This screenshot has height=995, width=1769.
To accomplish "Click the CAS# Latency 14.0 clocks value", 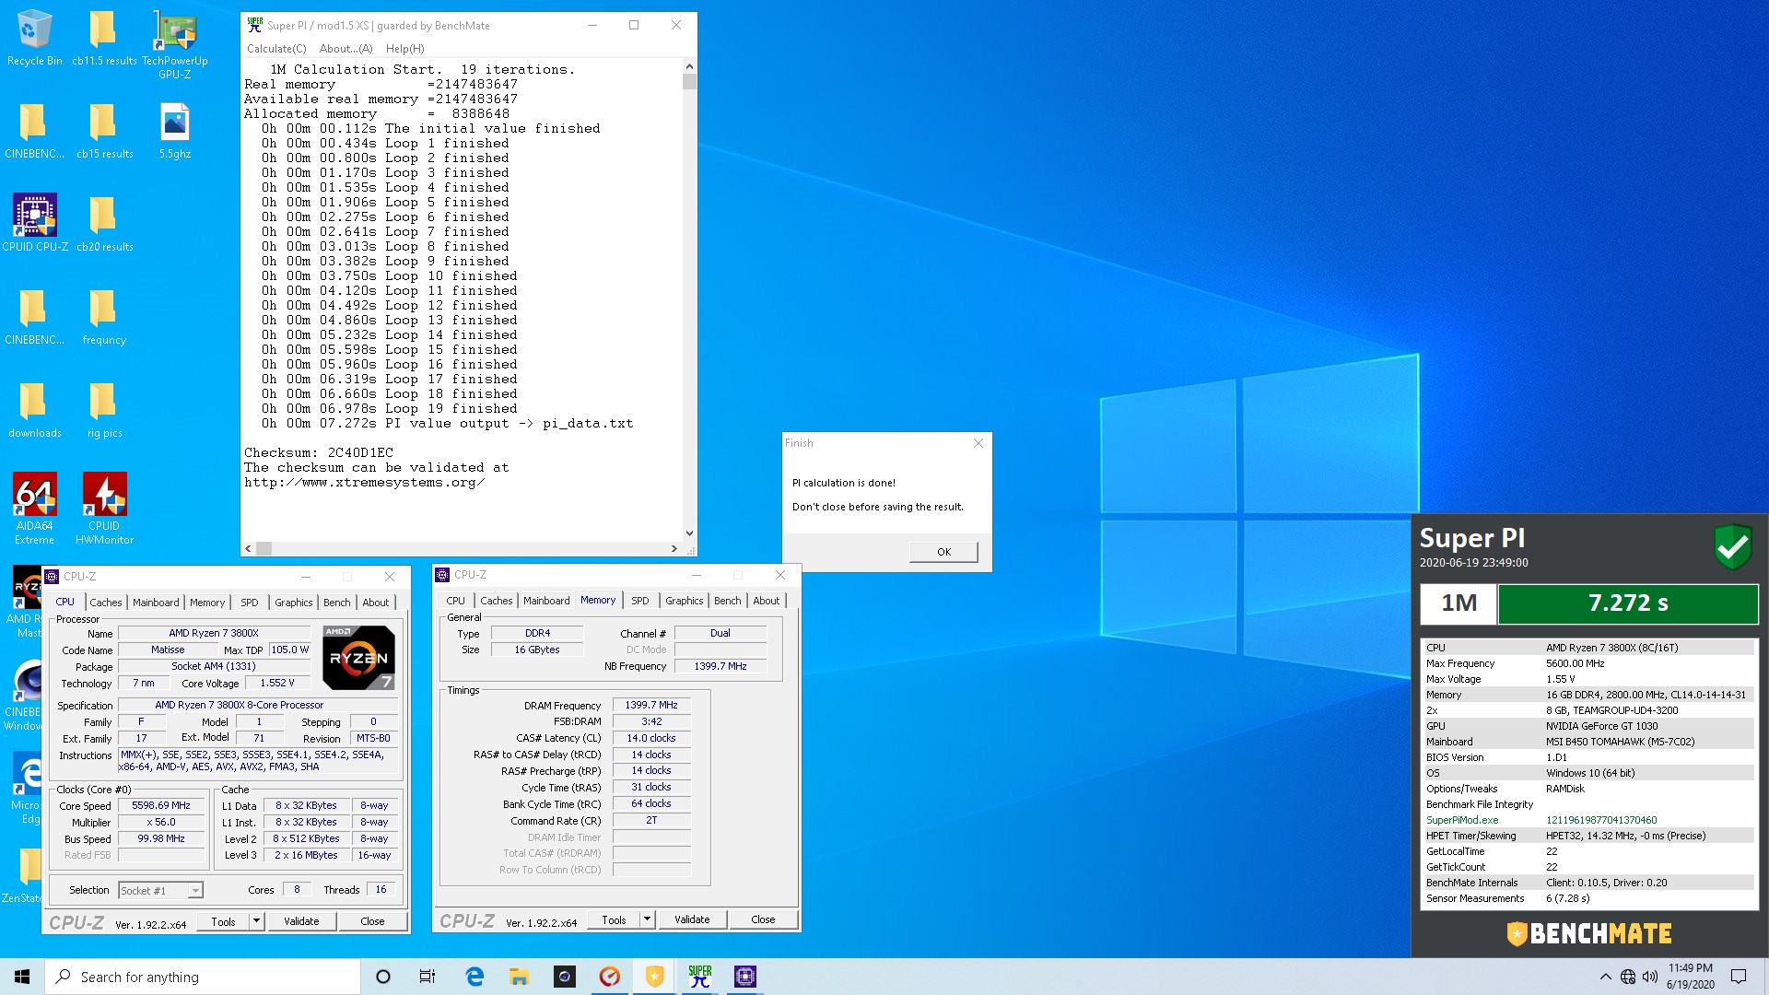I will (x=651, y=738).
